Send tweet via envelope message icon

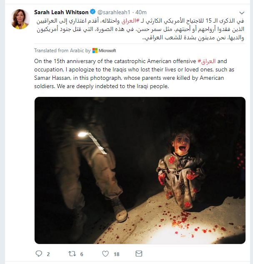(x=139, y=254)
